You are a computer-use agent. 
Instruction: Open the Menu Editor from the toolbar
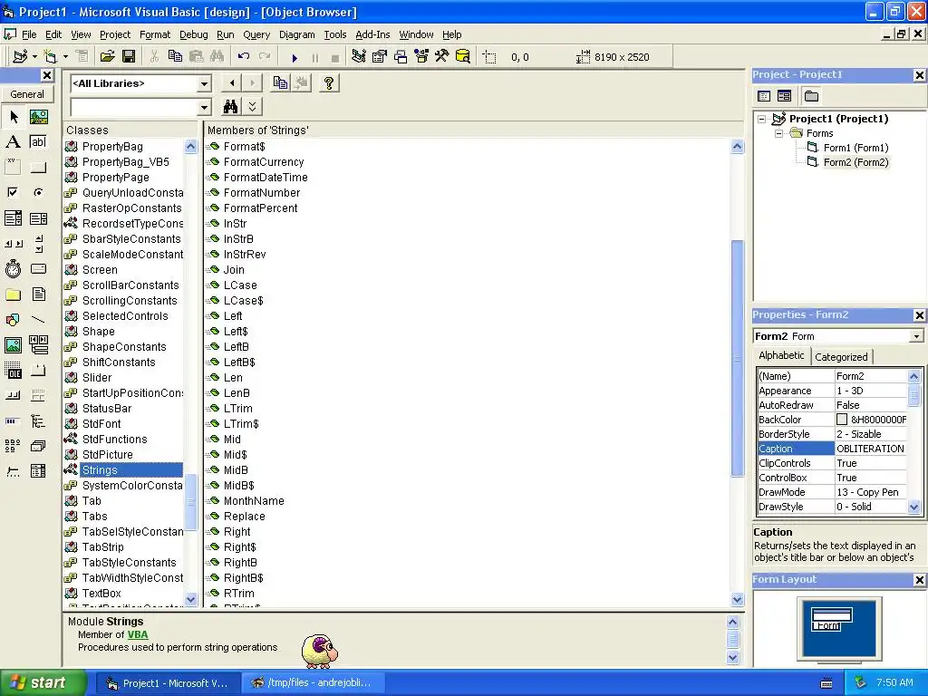(82, 57)
